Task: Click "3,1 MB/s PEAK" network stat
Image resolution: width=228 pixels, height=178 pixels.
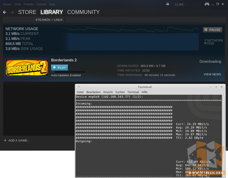Action: coord(18,39)
